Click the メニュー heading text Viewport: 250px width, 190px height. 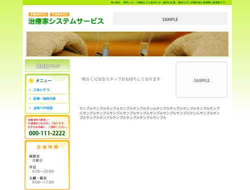point(43,80)
